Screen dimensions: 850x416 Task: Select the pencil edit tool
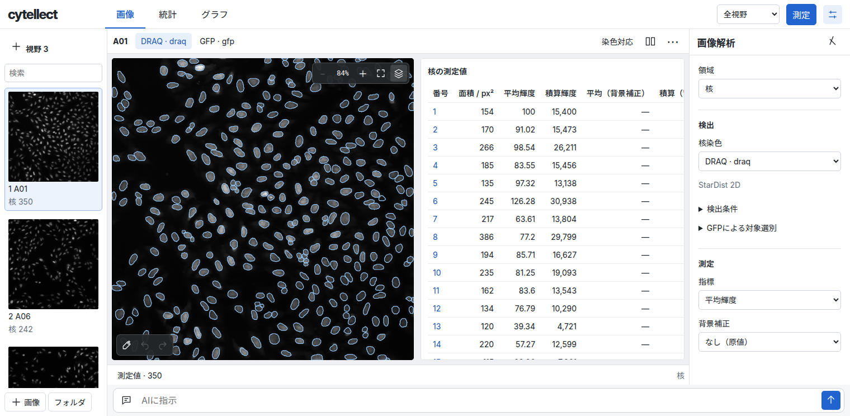tap(127, 345)
